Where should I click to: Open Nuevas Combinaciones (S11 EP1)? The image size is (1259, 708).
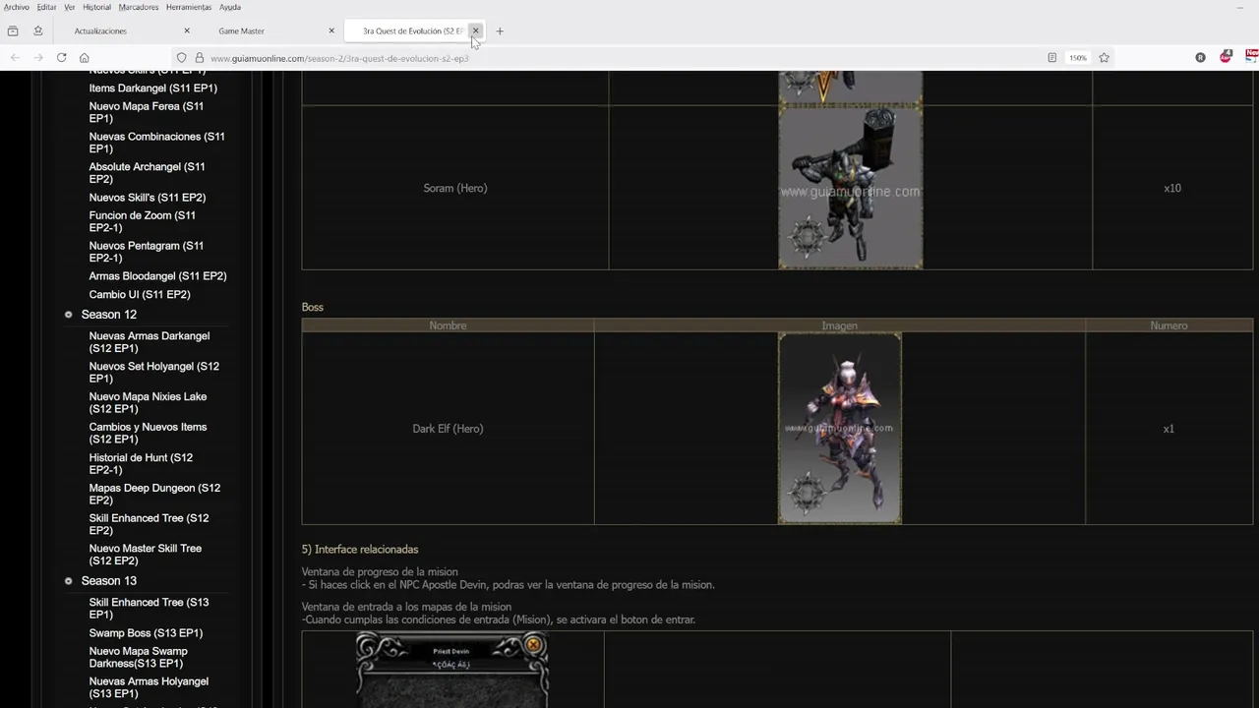tap(157, 143)
